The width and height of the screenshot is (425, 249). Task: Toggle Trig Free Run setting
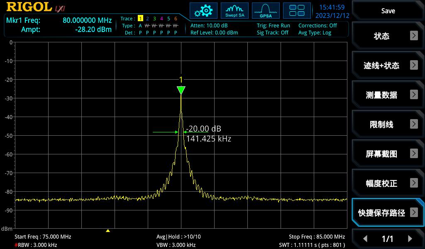[273, 26]
